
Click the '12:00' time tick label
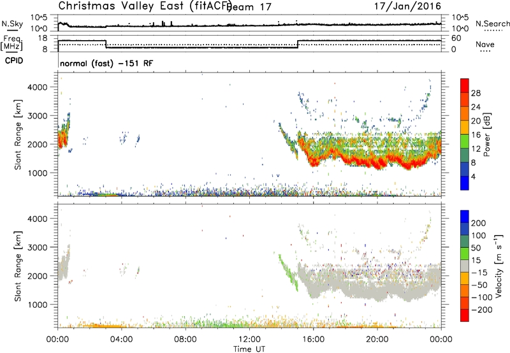tap(249, 340)
